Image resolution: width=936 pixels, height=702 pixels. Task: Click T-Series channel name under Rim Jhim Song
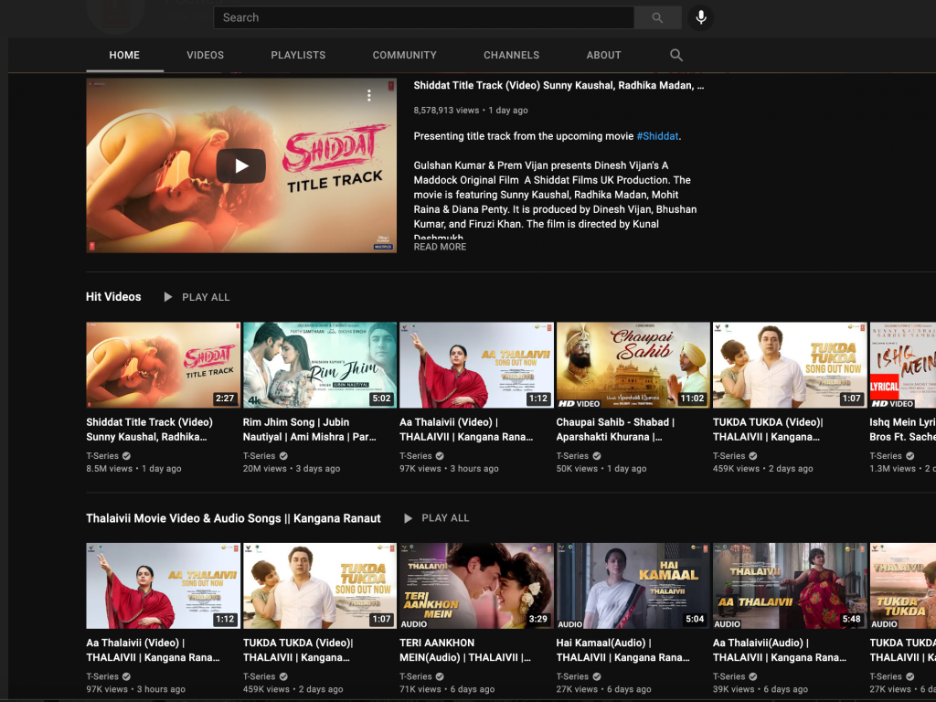click(259, 456)
